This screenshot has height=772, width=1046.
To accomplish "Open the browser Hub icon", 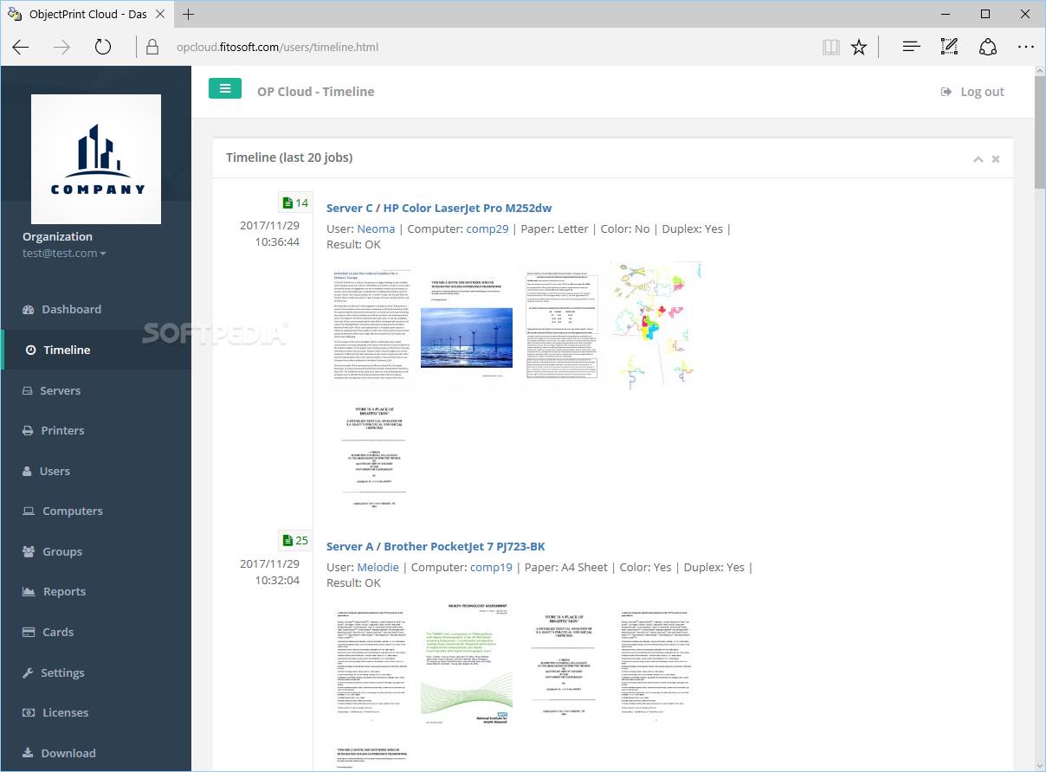I will tap(910, 48).
